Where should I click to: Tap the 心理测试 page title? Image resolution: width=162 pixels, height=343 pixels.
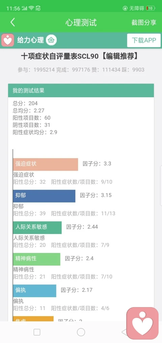[x=81, y=23]
